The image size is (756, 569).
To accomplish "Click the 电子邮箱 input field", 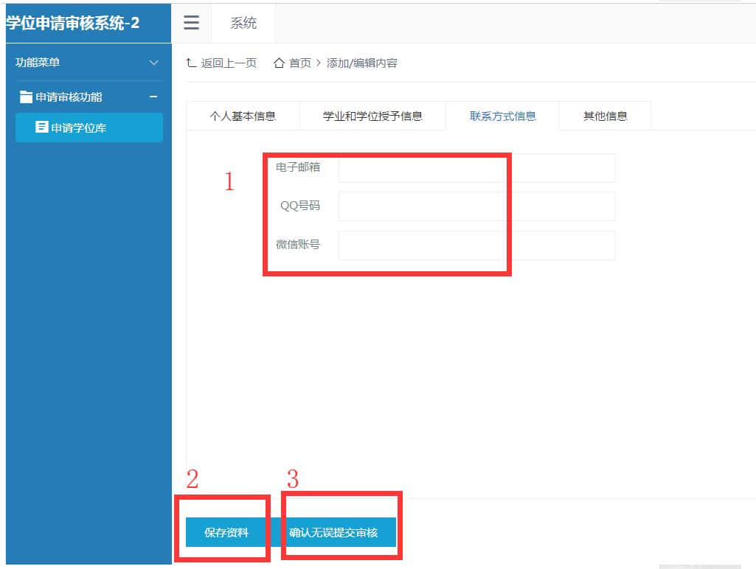I will [476, 168].
